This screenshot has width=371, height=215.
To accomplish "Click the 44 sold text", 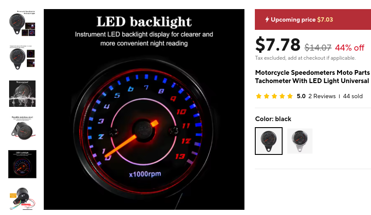I will (x=353, y=96).
